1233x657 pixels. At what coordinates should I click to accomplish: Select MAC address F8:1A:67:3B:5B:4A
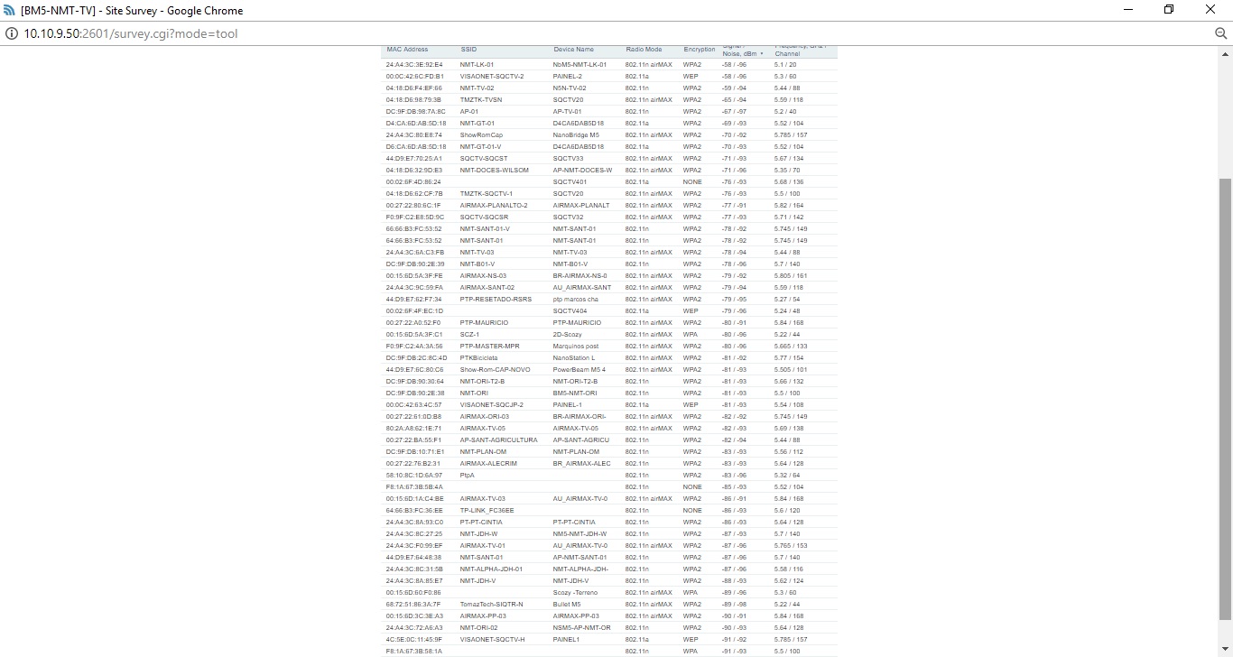414,487
